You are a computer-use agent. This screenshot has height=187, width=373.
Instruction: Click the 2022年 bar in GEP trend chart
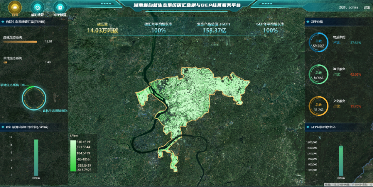coord(341,160)
